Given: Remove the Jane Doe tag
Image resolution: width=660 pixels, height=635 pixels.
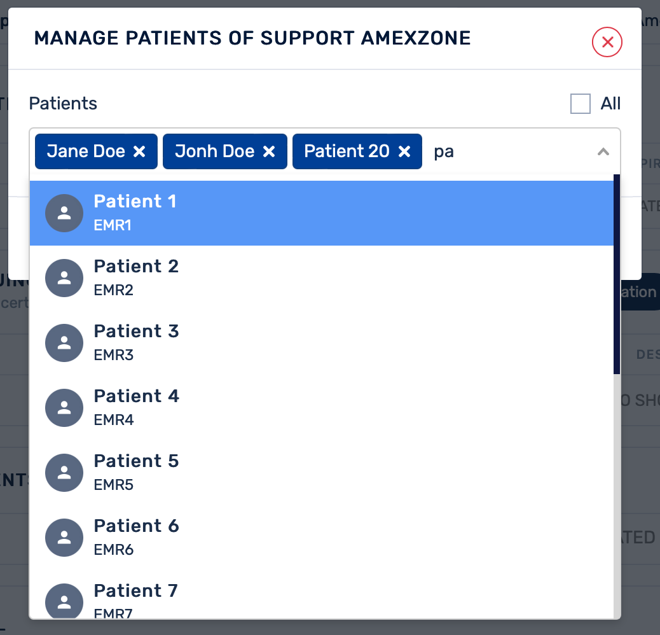Looking at the screenshot, I should [x=139, y=151].
